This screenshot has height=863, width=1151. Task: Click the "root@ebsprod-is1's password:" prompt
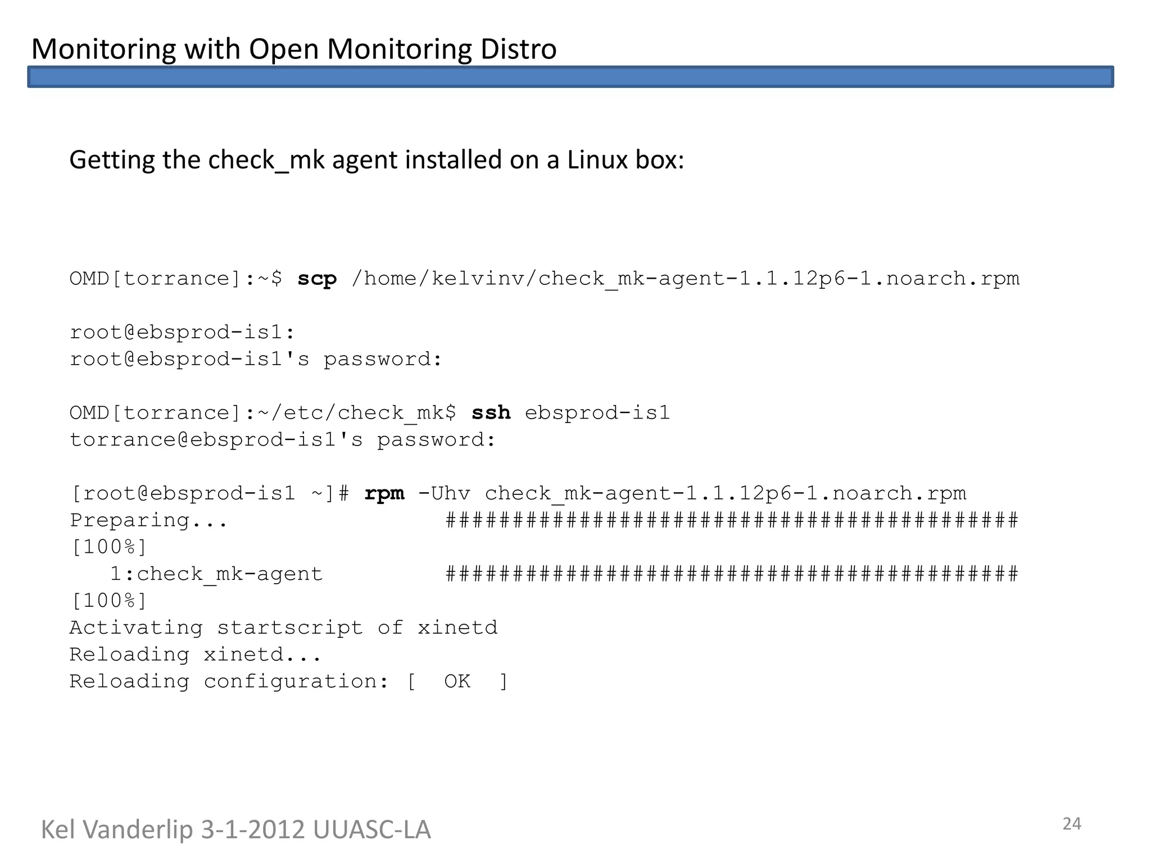[256, 360]
